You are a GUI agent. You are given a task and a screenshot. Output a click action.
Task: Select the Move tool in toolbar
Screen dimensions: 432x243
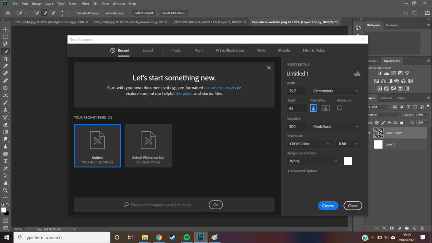click(6, 30)
